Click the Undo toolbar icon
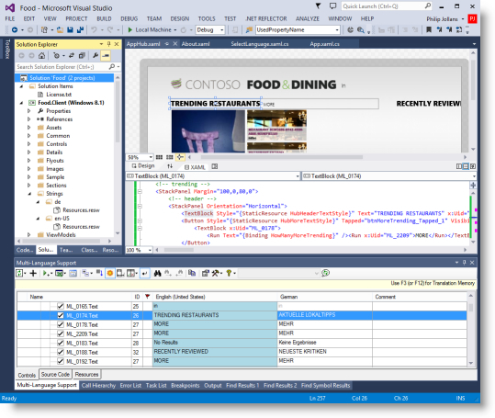 [94, 30]
